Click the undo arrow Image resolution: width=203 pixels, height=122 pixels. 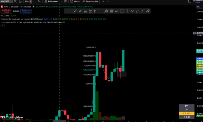pyautogui.click(x=103, y=1)
